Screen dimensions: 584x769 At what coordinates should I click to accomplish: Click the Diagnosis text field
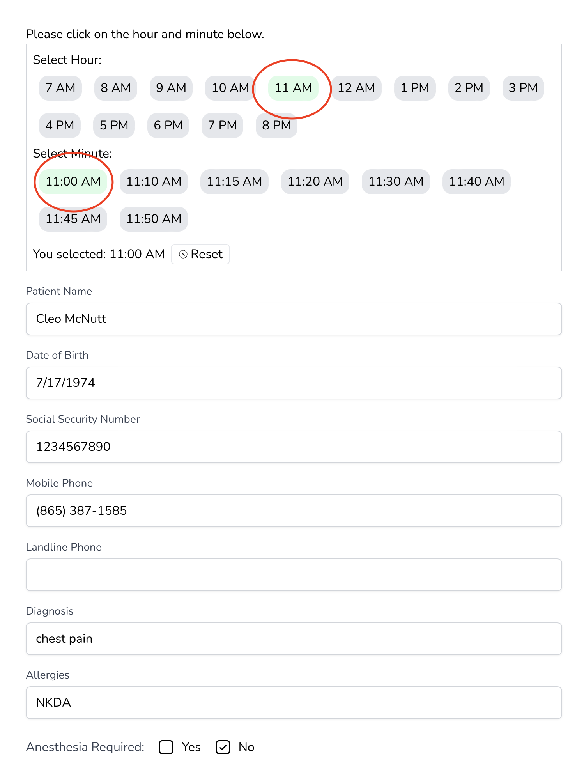click(294, 639)
